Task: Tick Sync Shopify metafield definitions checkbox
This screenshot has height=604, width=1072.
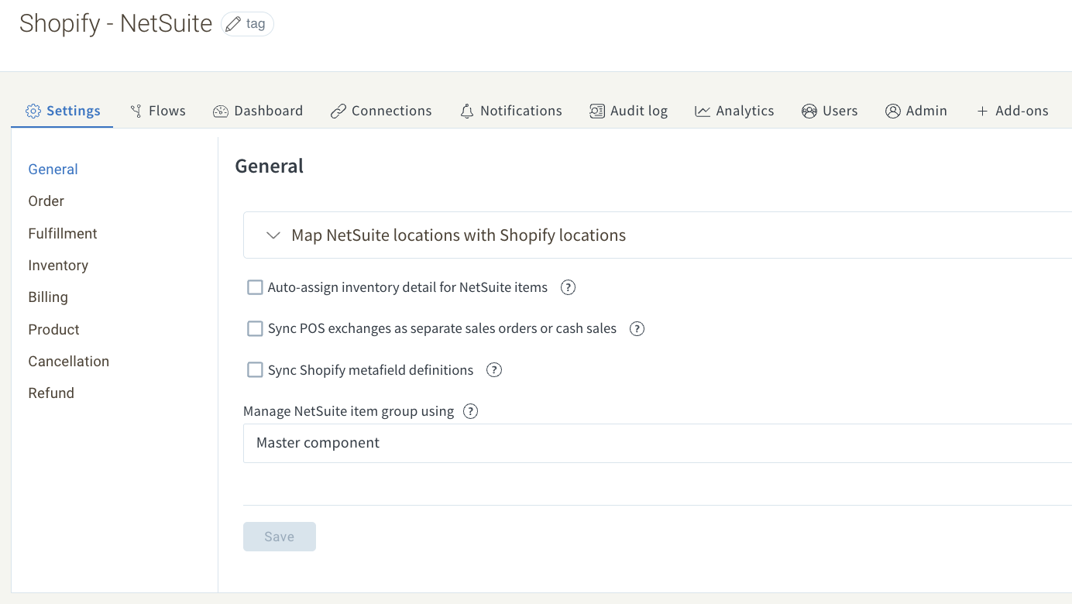Action: point(255,369)
